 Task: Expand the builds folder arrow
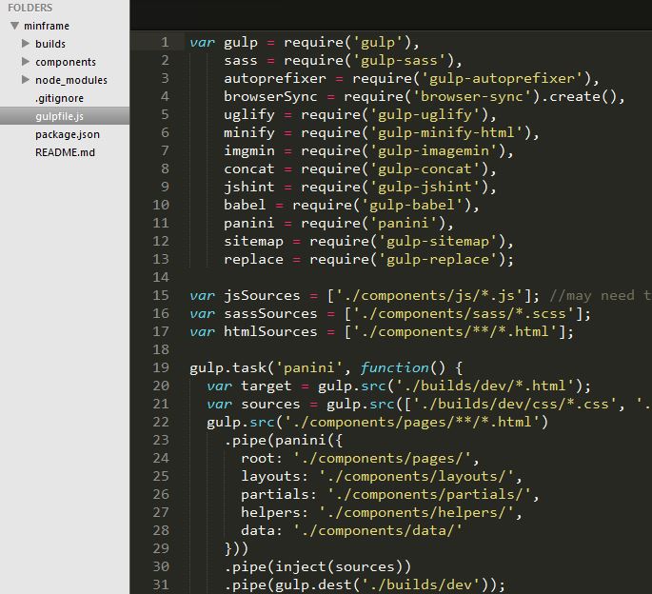pos(26,43)
